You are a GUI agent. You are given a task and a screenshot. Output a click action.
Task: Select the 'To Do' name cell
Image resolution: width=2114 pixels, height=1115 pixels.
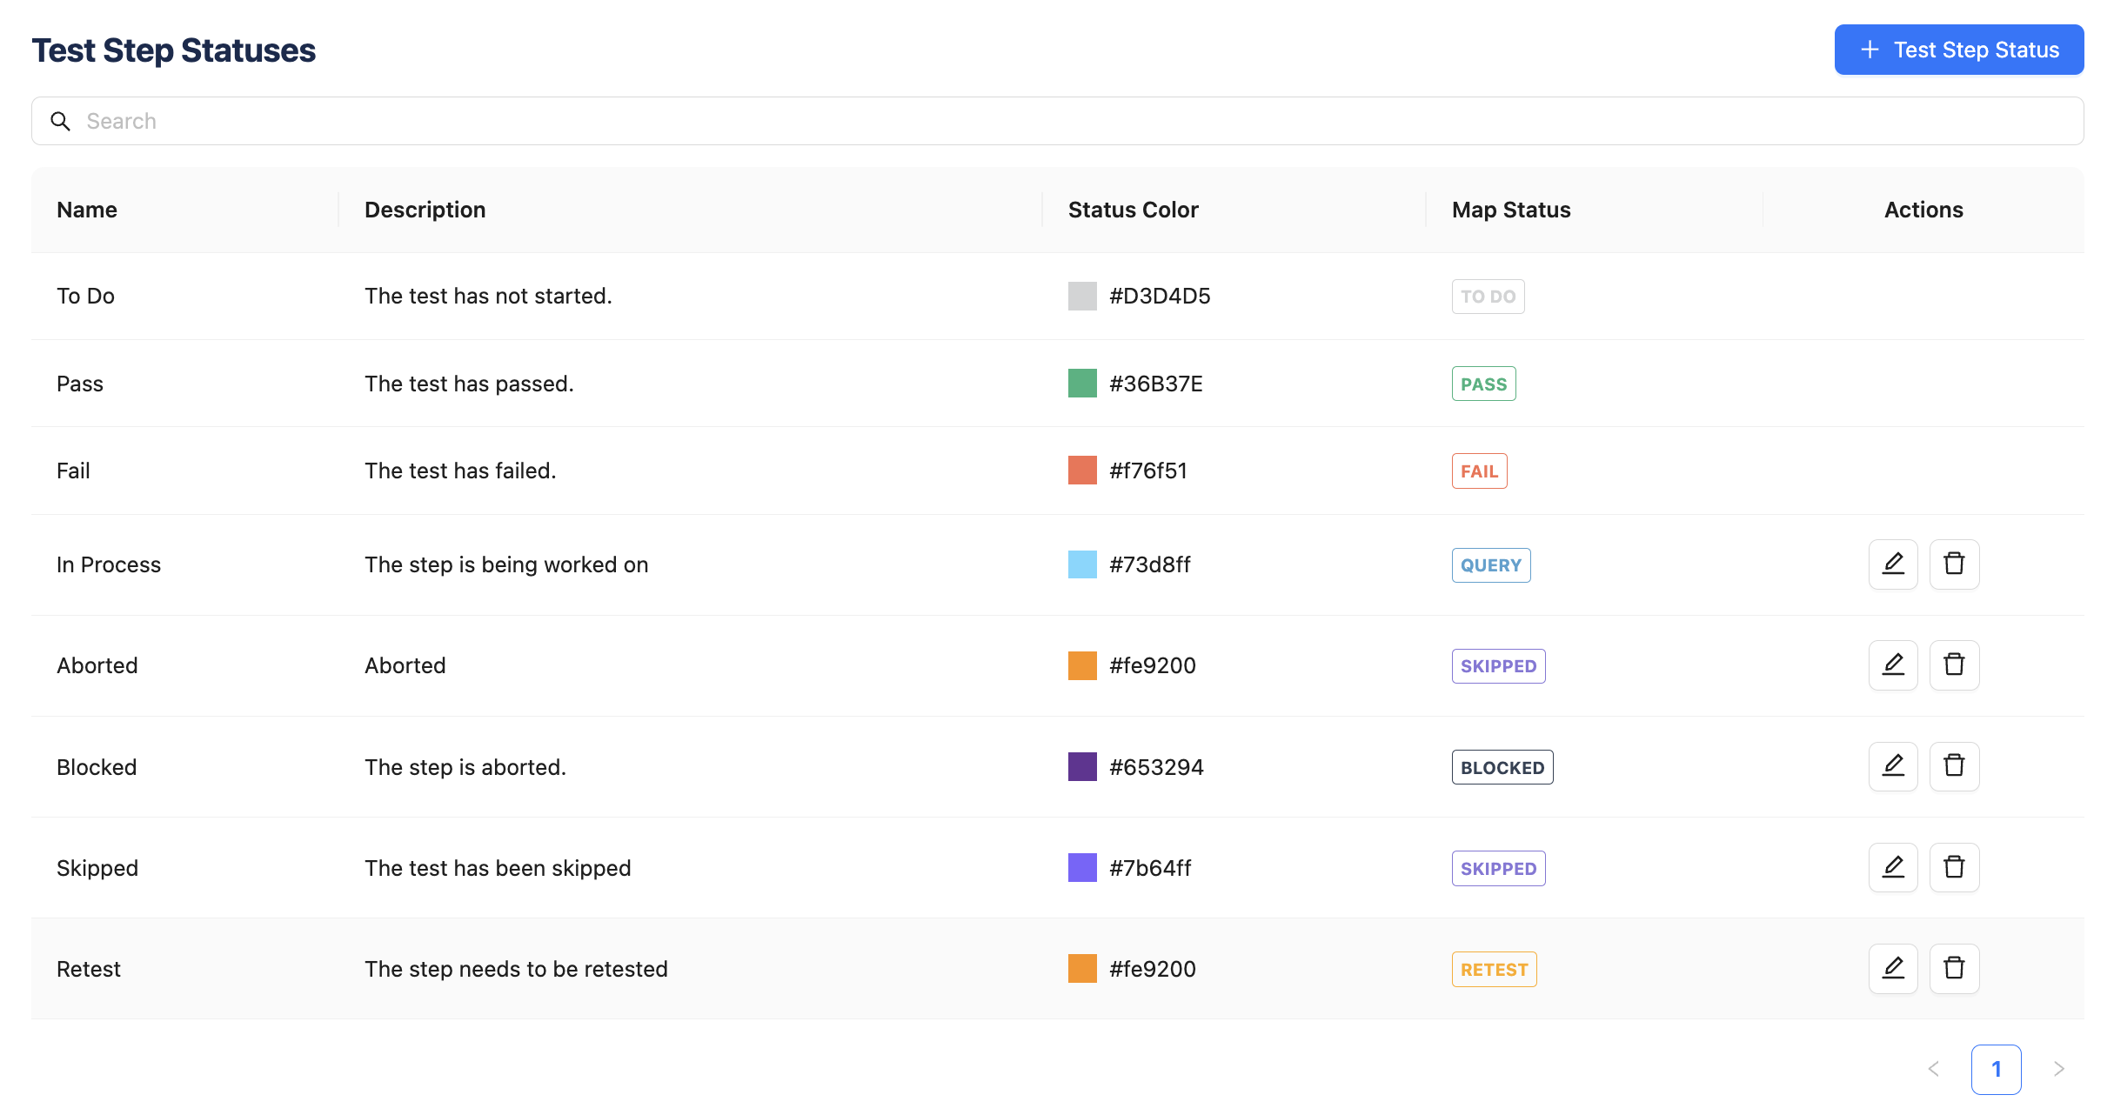[x=85, y=296]
